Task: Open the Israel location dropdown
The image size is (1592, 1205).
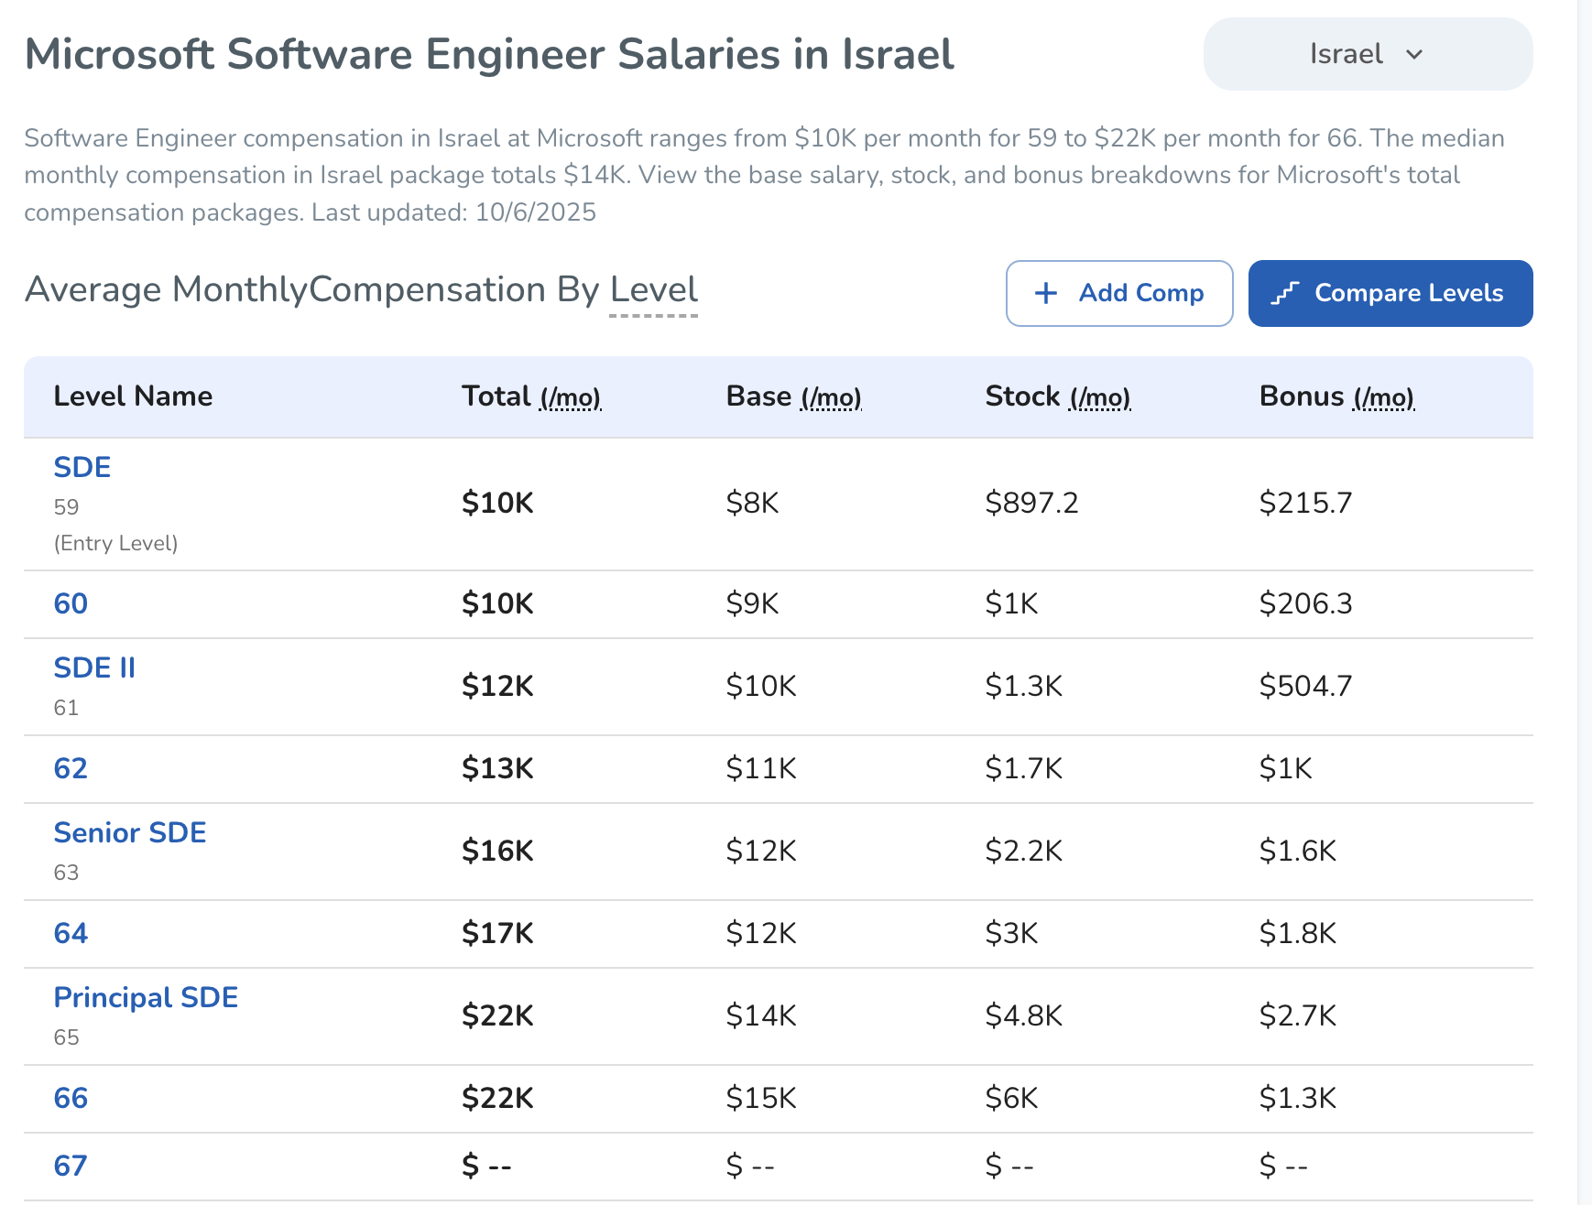Action: pyautogui.click(x=1367, y=54)
